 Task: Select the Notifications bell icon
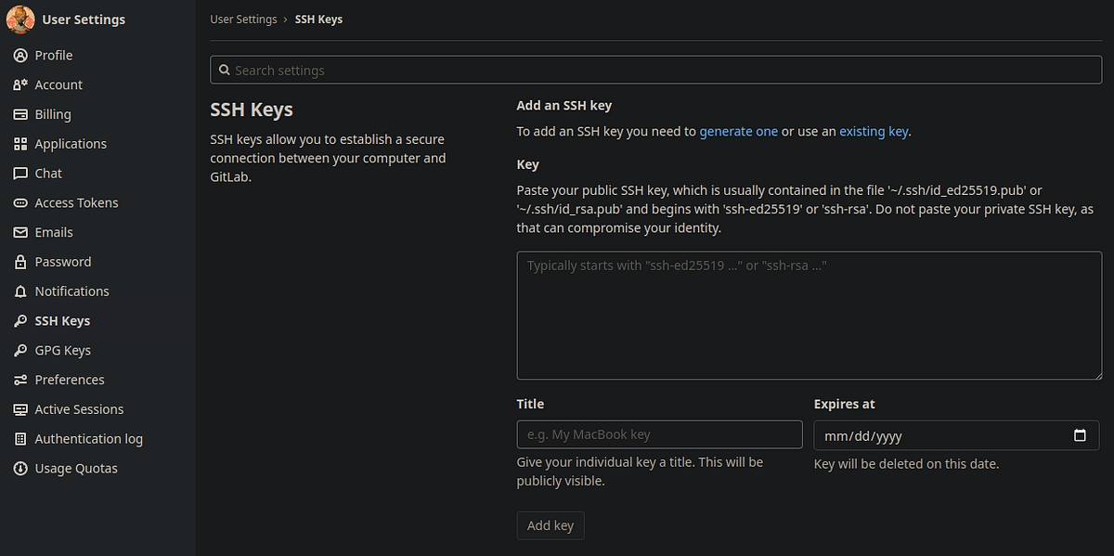[19, 291]
